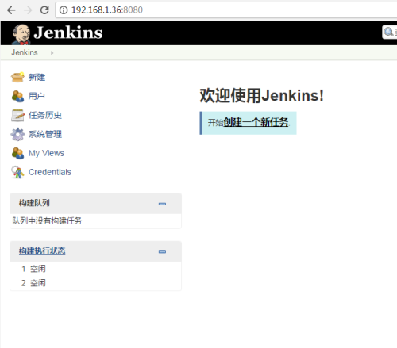The image size is (397, 348).
Task: Open the 任务历史 link
Action: [x=45, y=115]
